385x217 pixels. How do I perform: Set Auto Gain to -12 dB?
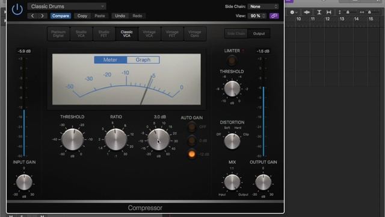point(192,154)
